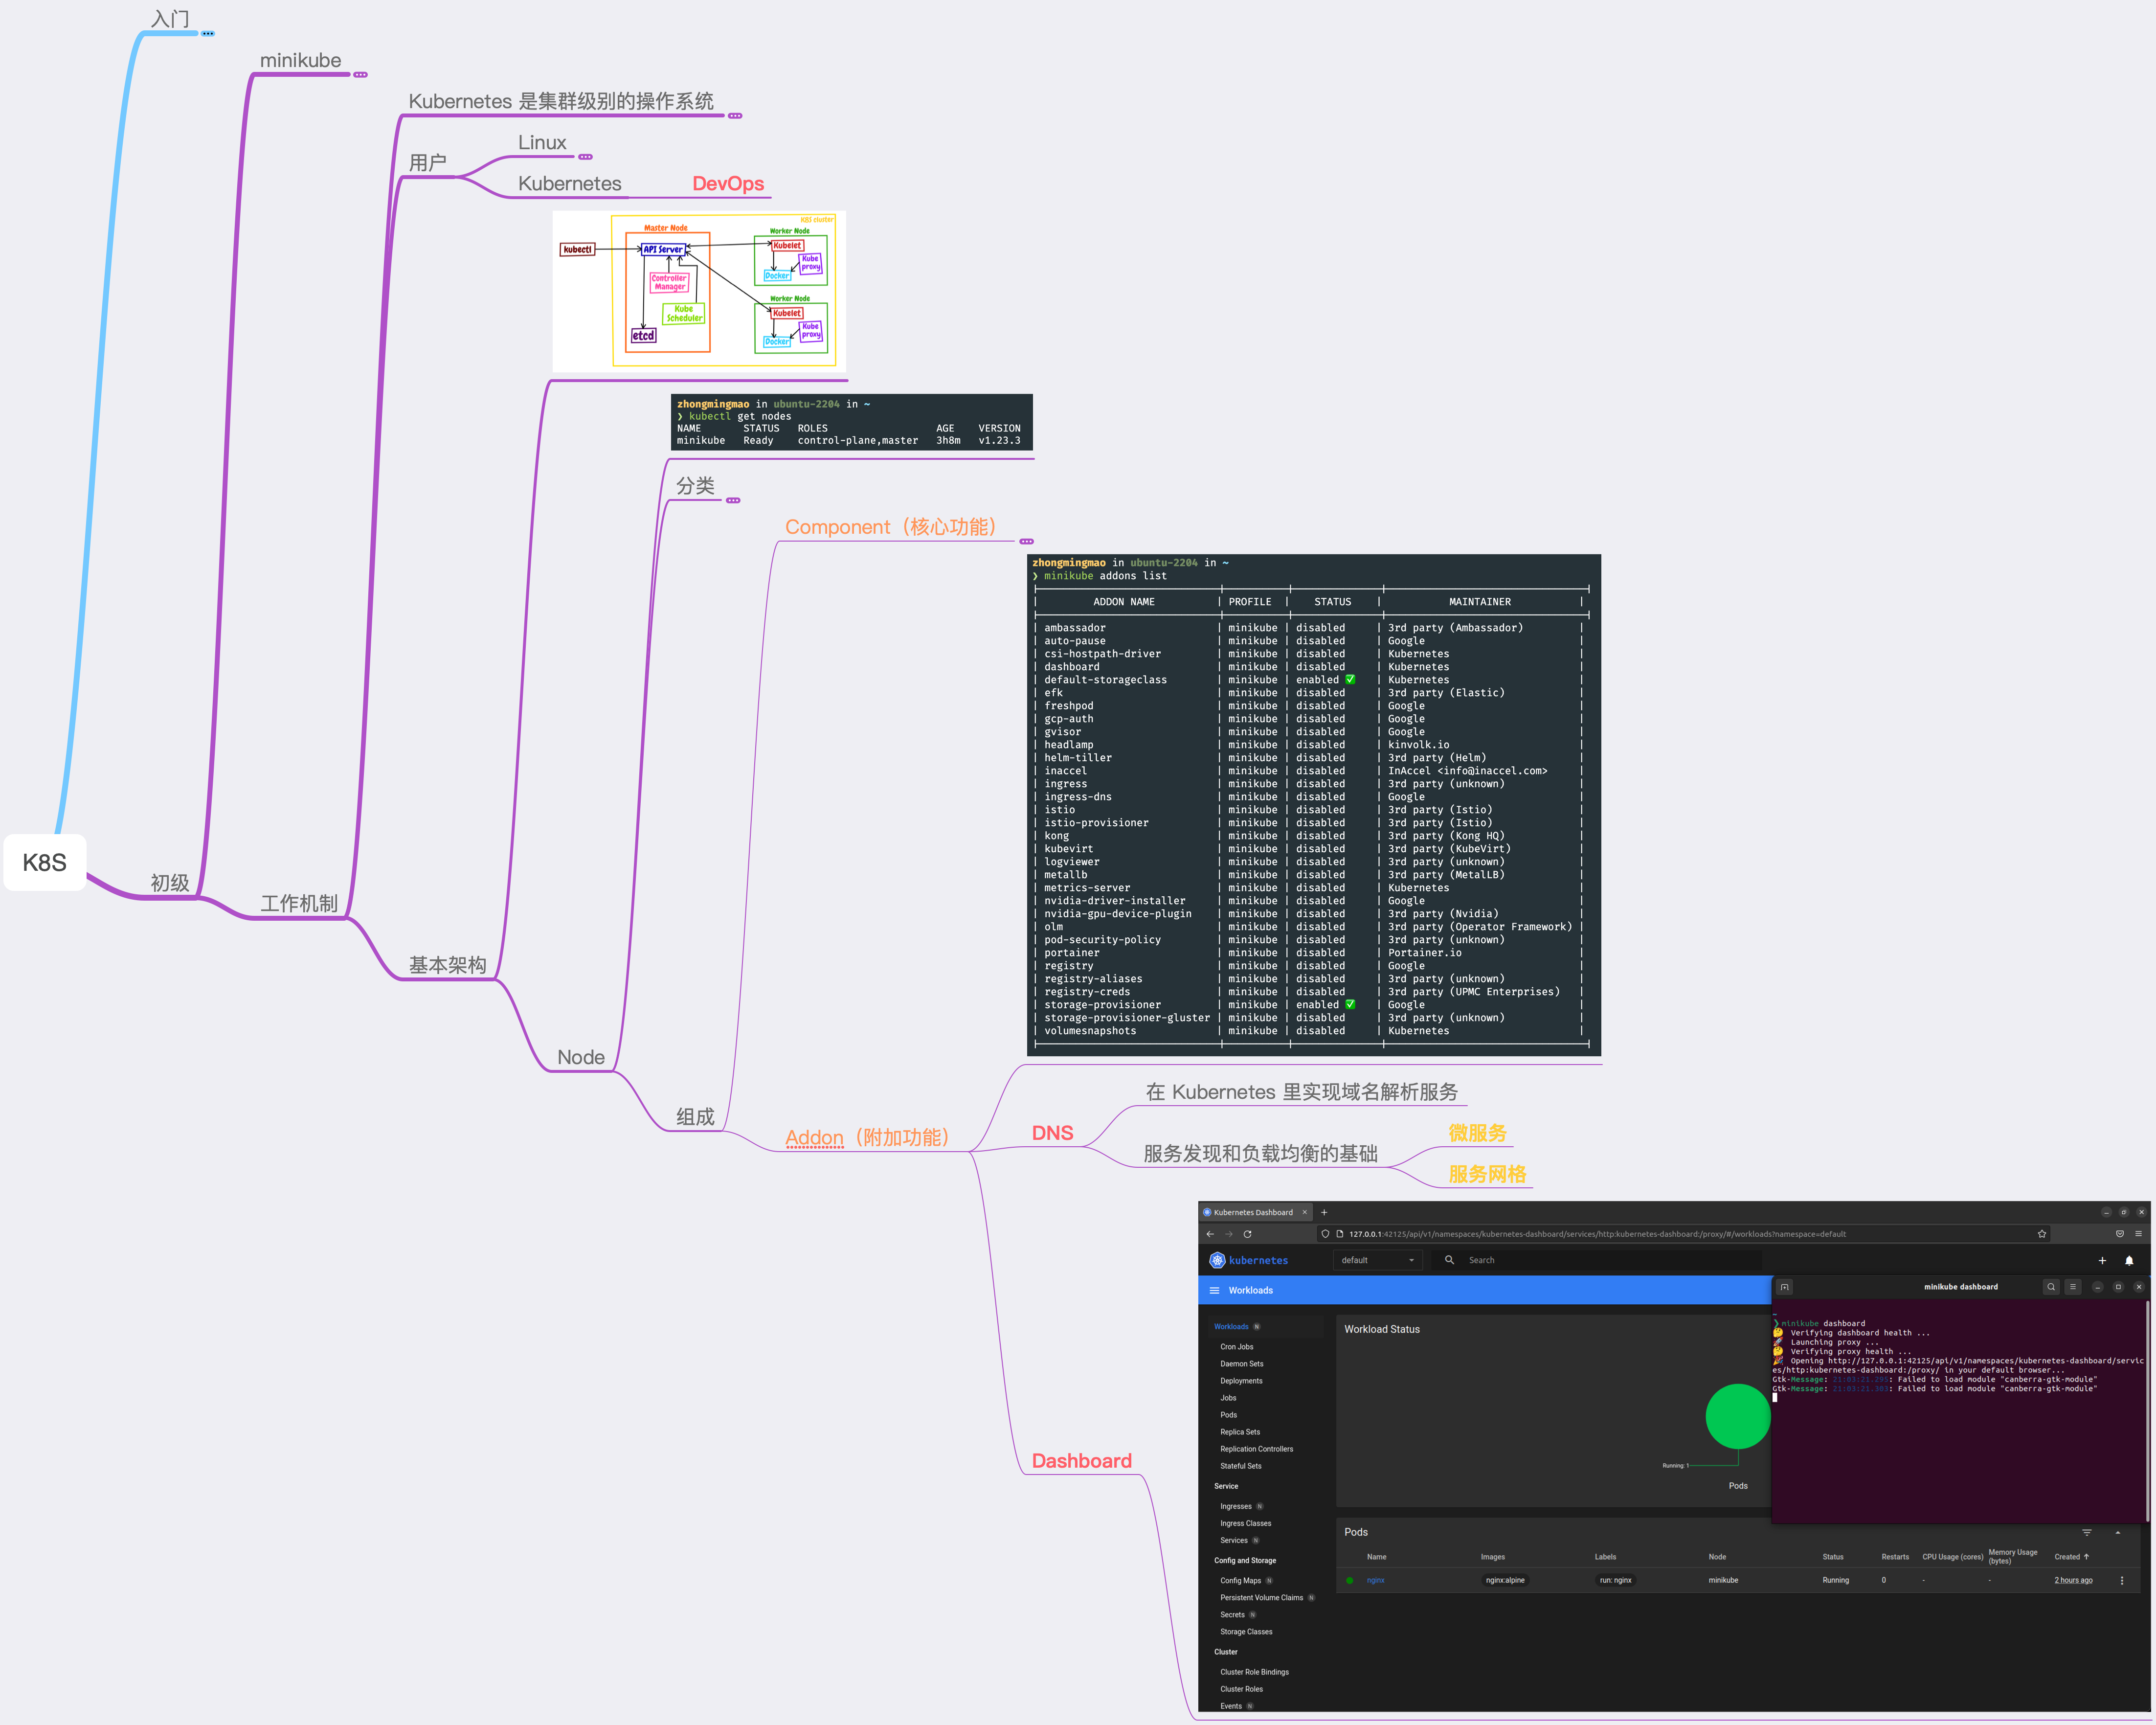Click green checkmark beside default-storageclass enabled
The image size is (2156, 1725).
point(1350,680)
